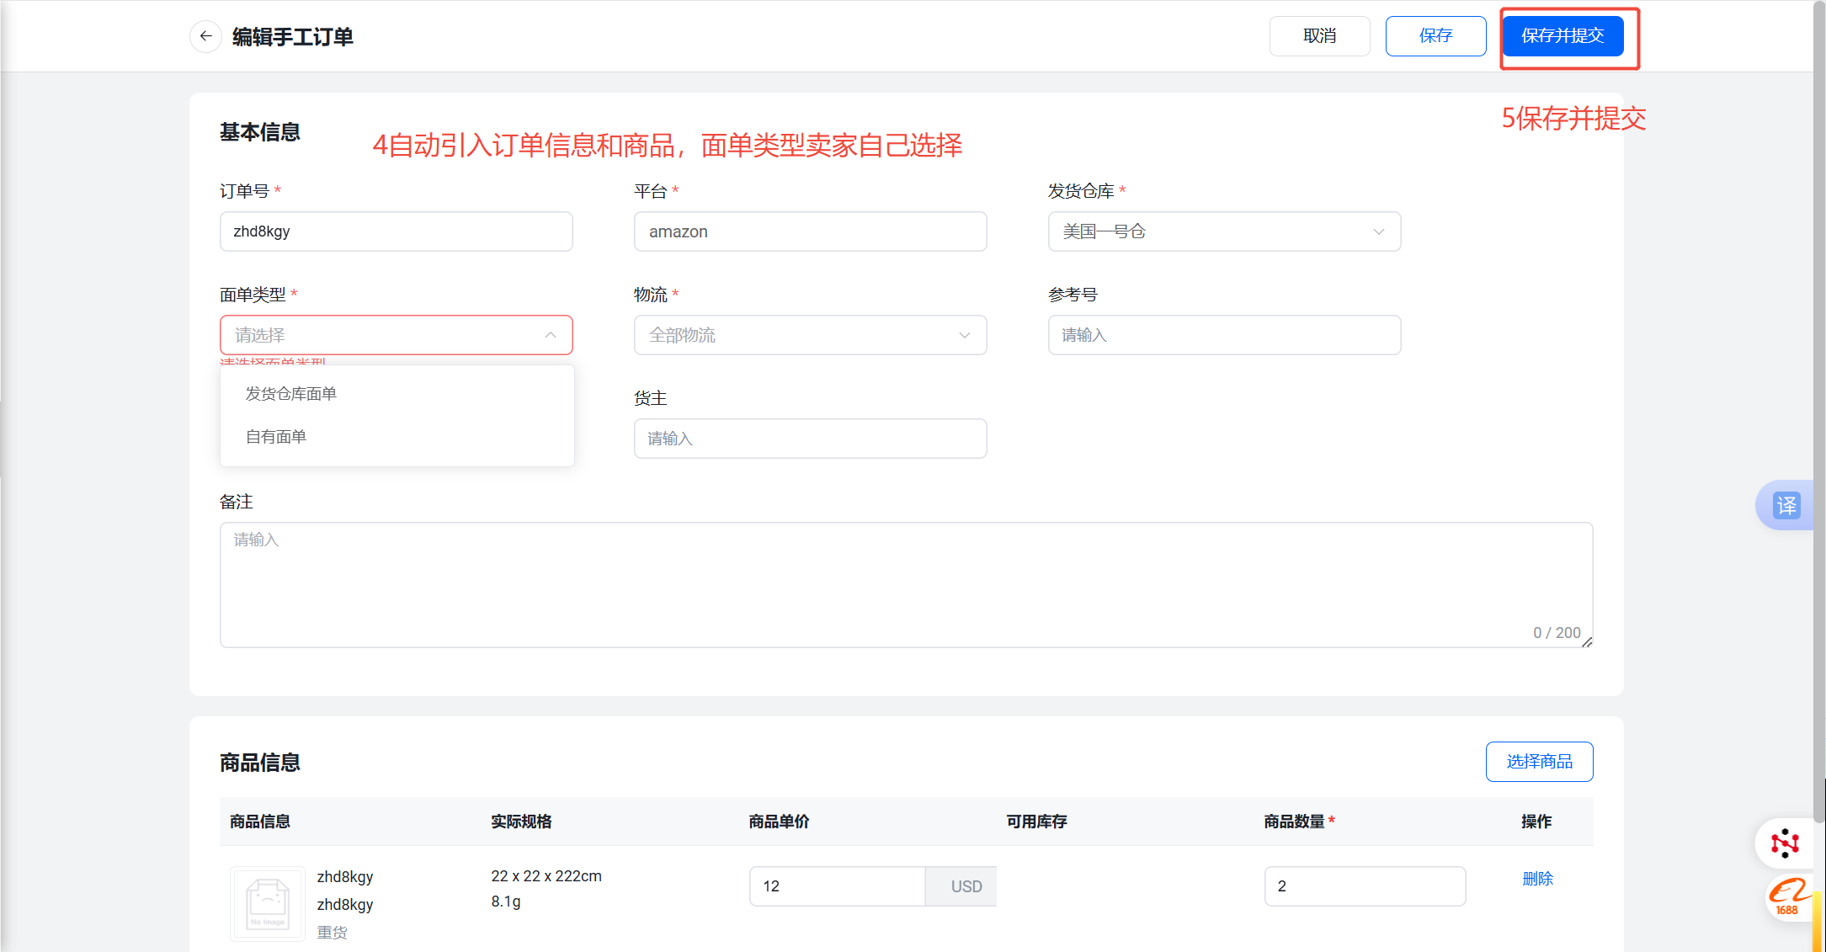The width and height of the screenshot is (1826, 952).
Task: Click the 编辑手工订单 page title
Action: (292, 37)
